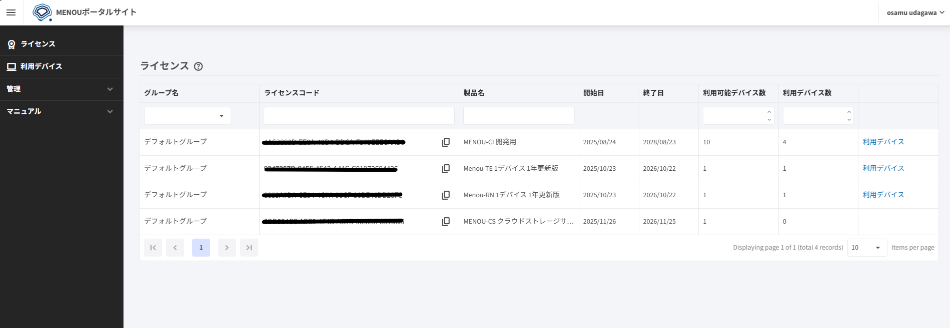Screen dimensions: 950x328
Task: Click デフォルトグループ in the MENOU-CI row
Action: (176, 142)
